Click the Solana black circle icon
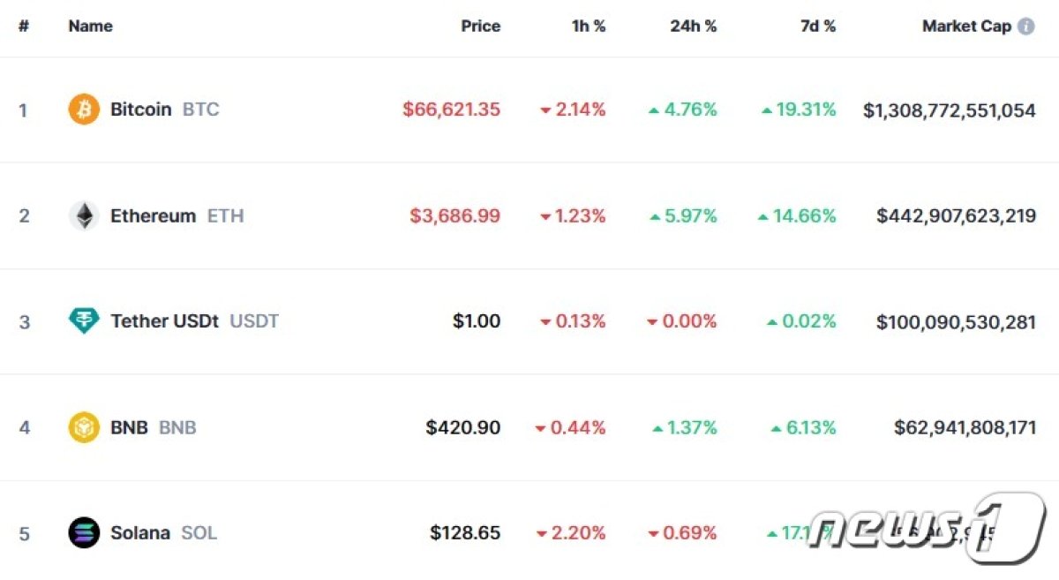The height and width of the screenshot is (580, 1059). pyautogui.click(x=84, y=533)
